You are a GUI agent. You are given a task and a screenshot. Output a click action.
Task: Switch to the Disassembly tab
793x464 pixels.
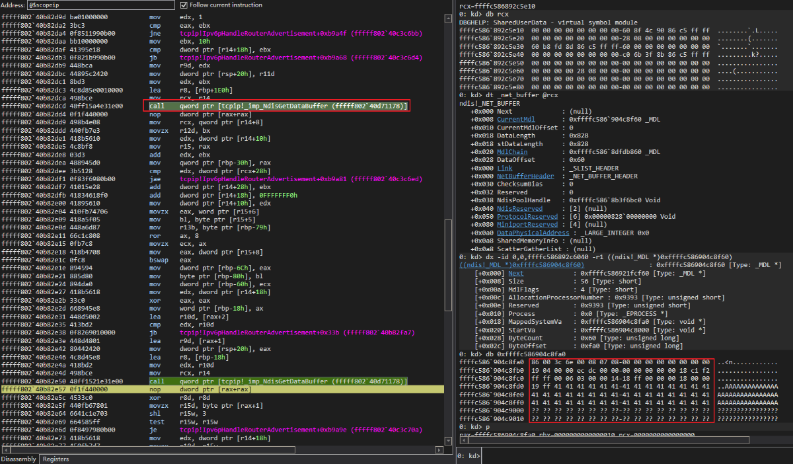[19, 459]
